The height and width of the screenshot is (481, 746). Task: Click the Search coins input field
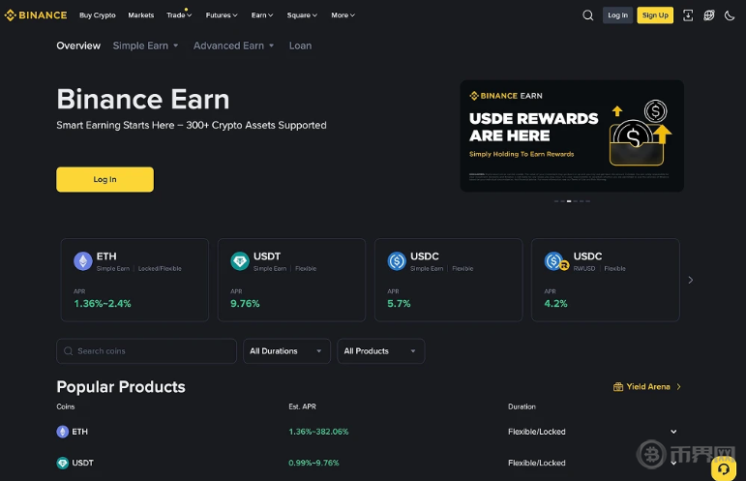[147, 351]
